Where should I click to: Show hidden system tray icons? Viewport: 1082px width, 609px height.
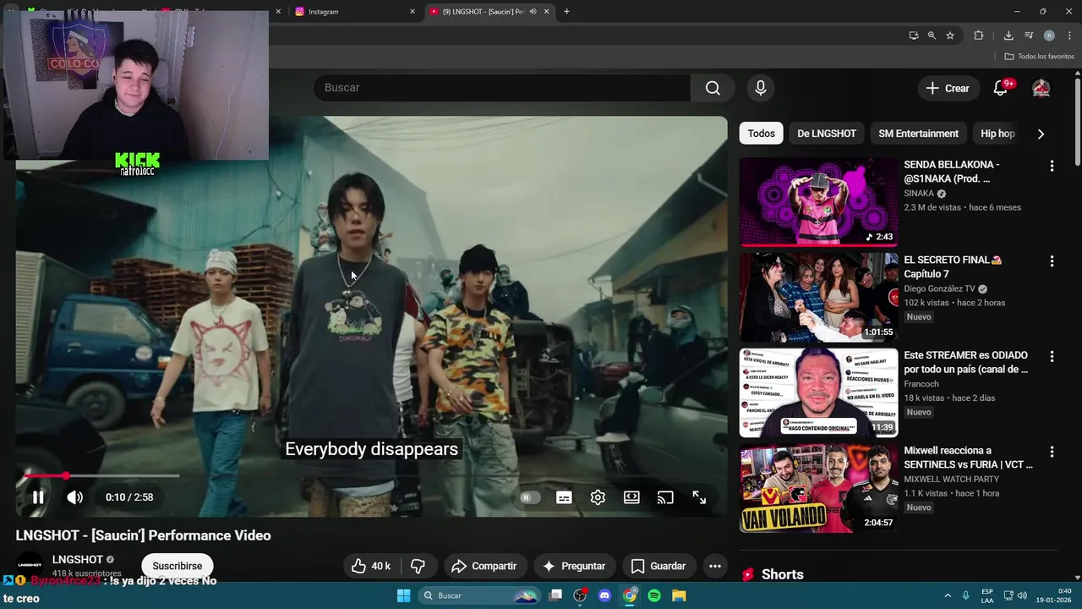948,595
